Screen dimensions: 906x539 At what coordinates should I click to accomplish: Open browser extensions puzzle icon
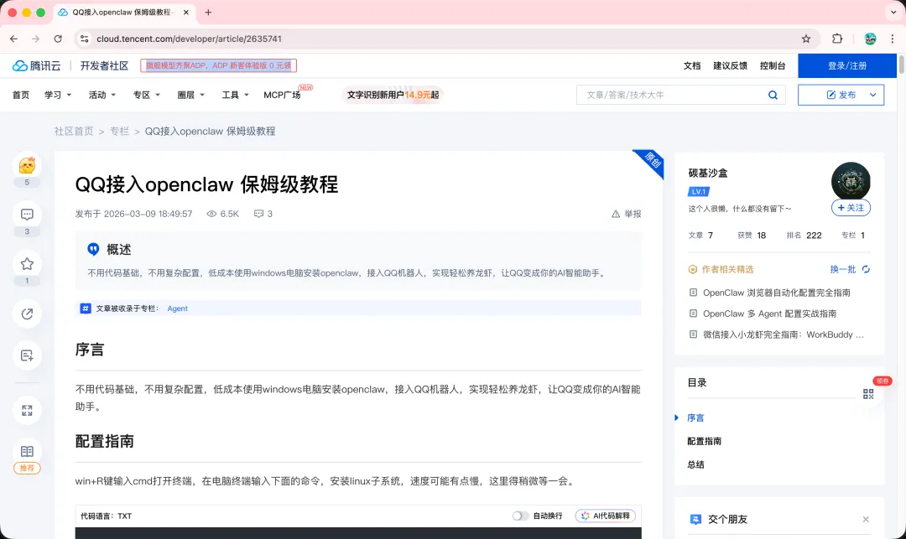coord(837,39)
